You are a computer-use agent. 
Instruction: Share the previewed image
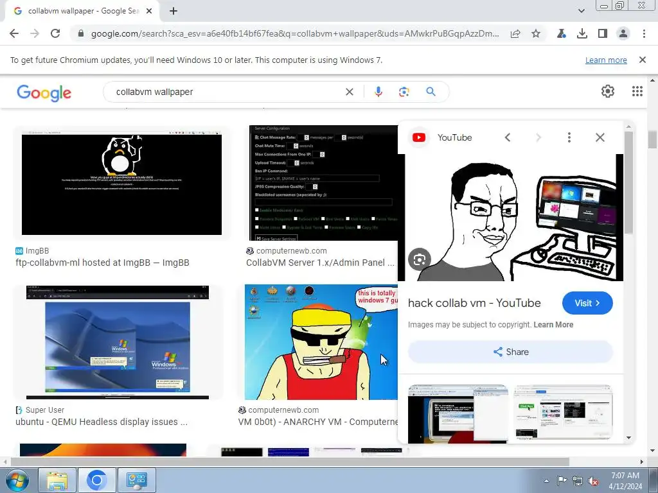click(x=510, y=352)
